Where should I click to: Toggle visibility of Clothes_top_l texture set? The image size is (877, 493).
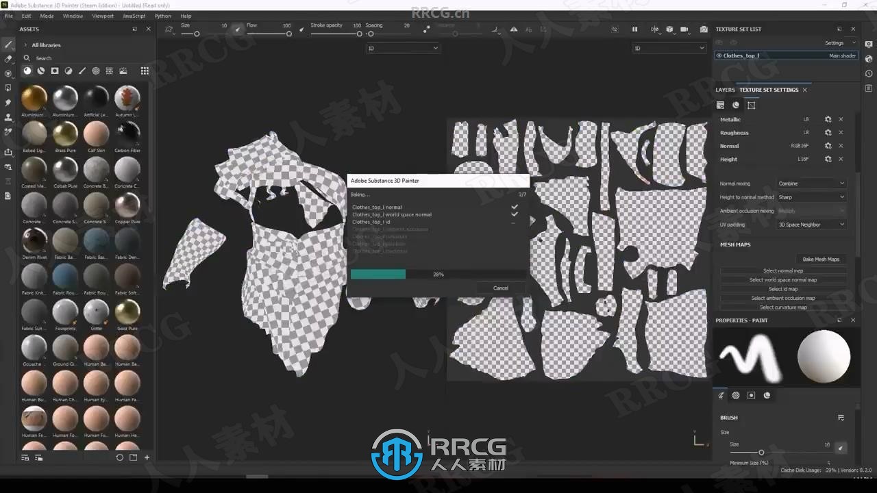tap(719, 55)
